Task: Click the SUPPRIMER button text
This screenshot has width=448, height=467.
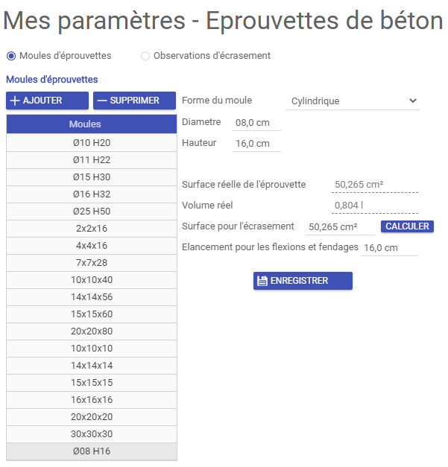Action: coord(135,101)
